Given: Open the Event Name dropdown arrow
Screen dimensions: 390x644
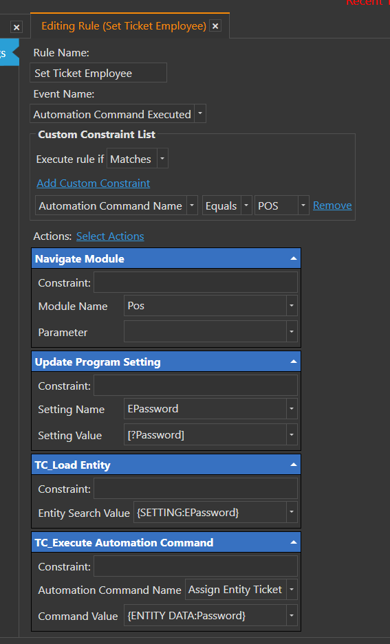Looking at the screenshot, I should (x=200, y=113).
